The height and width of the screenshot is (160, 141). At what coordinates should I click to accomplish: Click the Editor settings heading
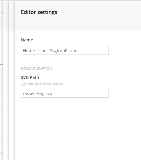tap(39, 12)
